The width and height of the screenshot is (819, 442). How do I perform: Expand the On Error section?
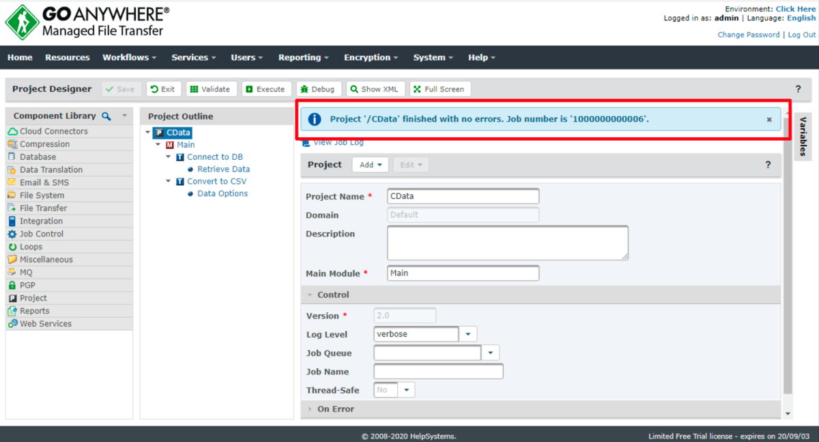(x=310, y=409)
